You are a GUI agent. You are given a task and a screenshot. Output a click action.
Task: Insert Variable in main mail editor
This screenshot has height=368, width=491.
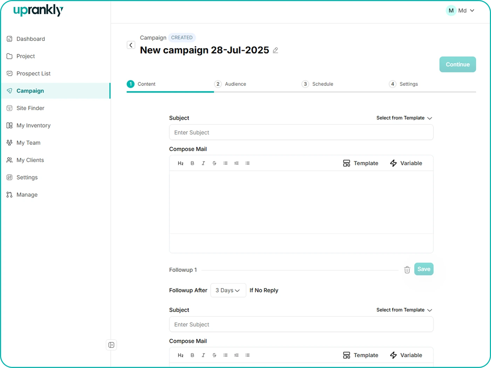coord(406,163)
